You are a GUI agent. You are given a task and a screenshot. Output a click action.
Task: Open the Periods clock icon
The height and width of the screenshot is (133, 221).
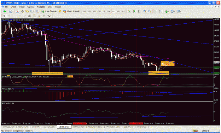point(172,11)
